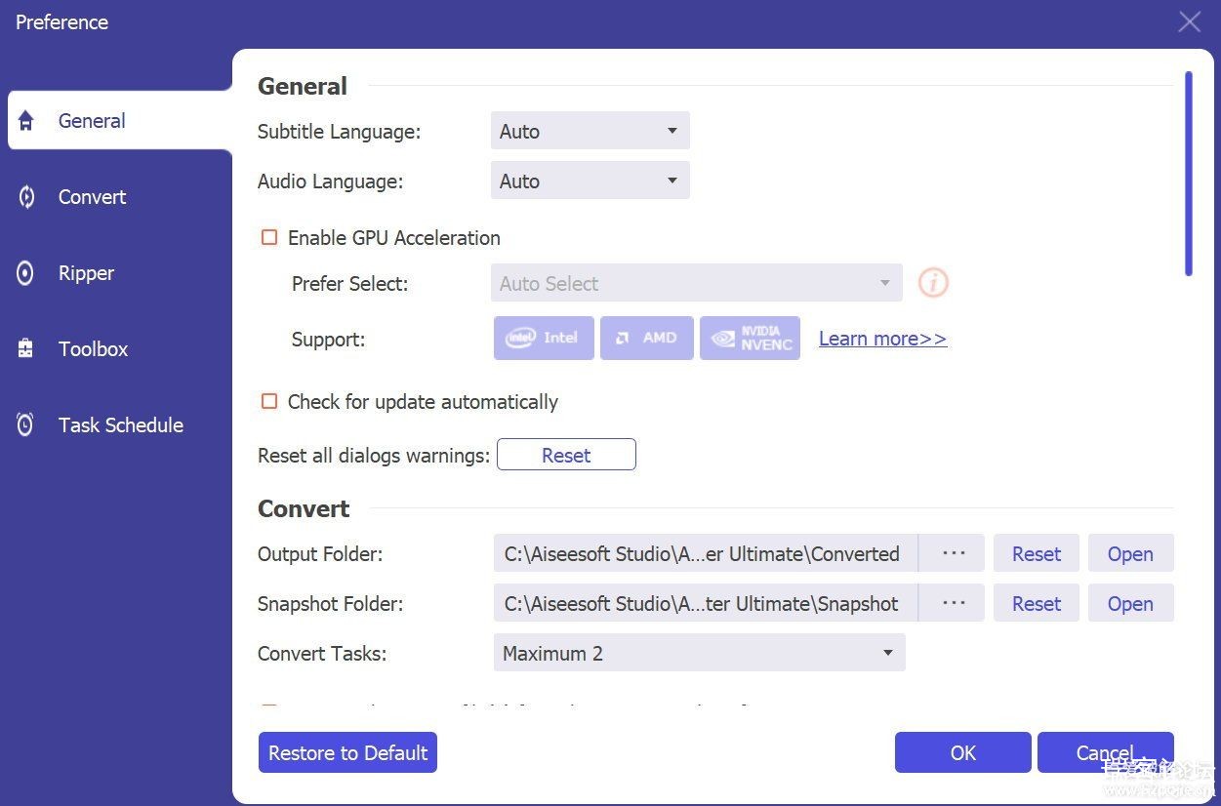This screenshot has height=806, width=1221.
Task: Click the Task Schedule alarm clock icon
Action: click(x=26, y=424)
